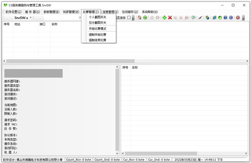This screenshot has height=163, width=251.
Task: Open the 服务器(S) menu
Action: pos(33,12)
